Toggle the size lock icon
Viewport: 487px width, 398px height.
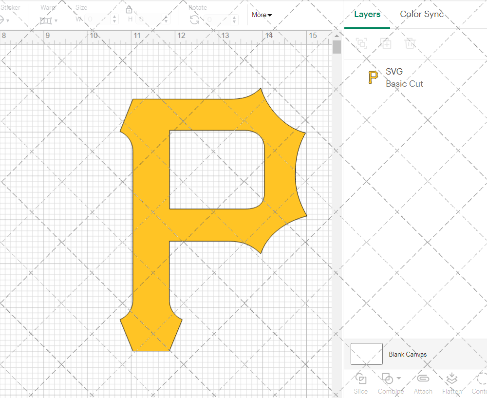[129, 10]
